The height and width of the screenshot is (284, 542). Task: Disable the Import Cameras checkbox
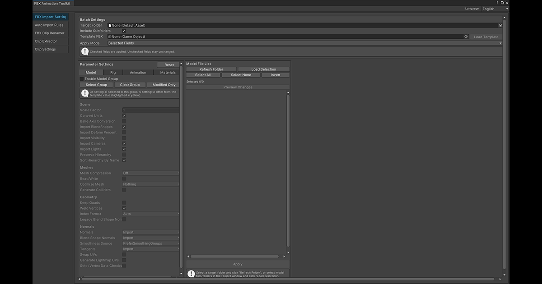point(124,144)
